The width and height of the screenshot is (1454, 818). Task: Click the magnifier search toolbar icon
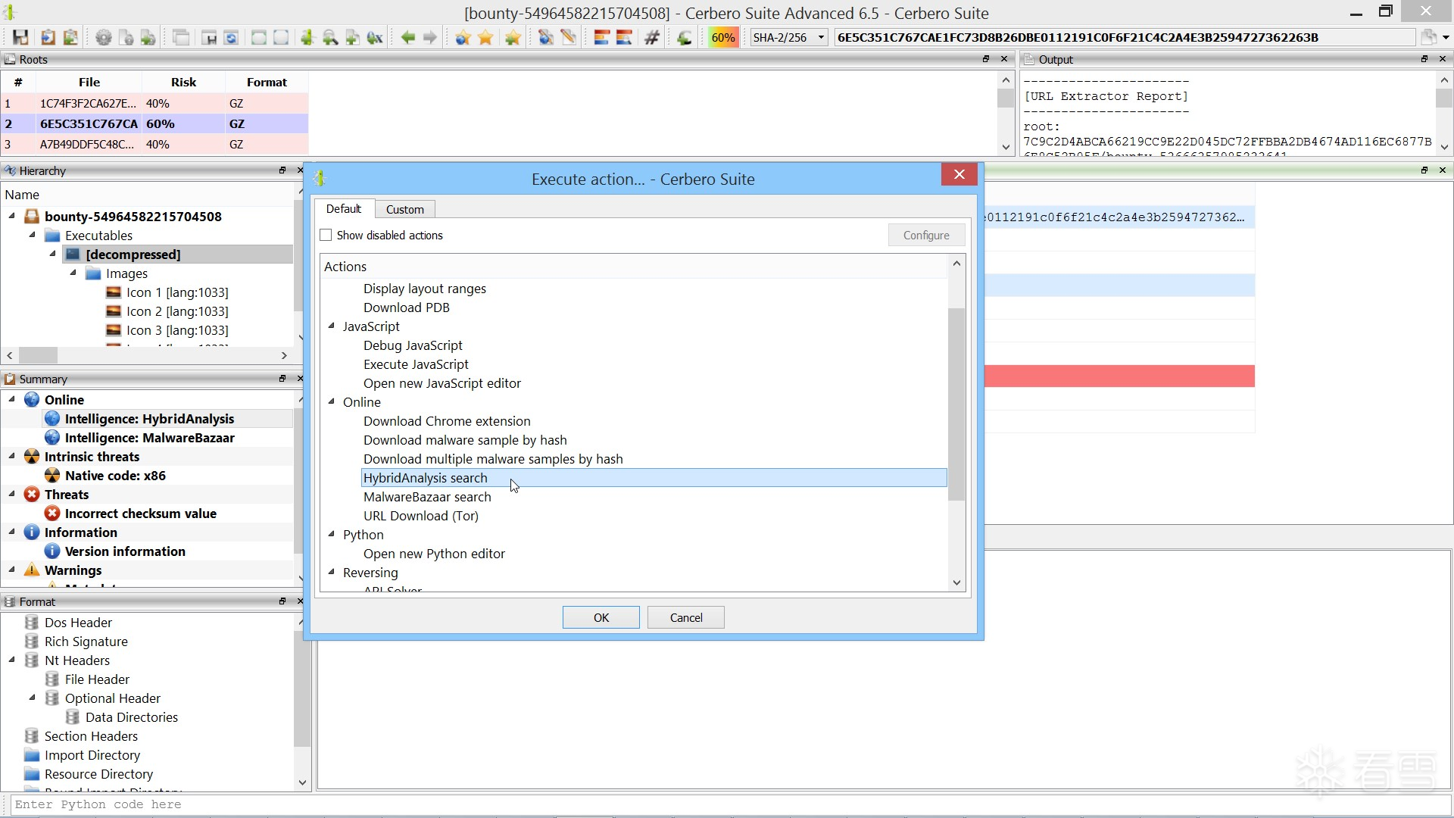coord(330,37)
